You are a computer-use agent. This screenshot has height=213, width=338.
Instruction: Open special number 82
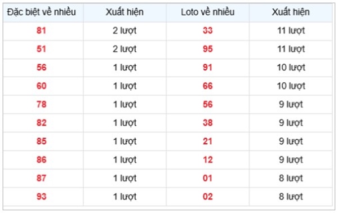(41, 123)
